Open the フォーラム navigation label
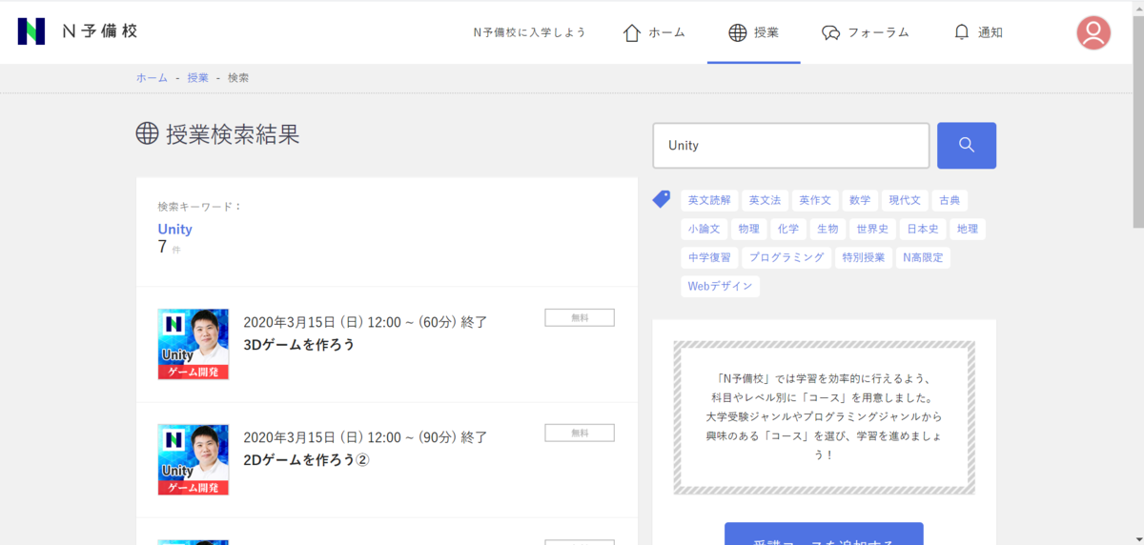 point(878,32)
